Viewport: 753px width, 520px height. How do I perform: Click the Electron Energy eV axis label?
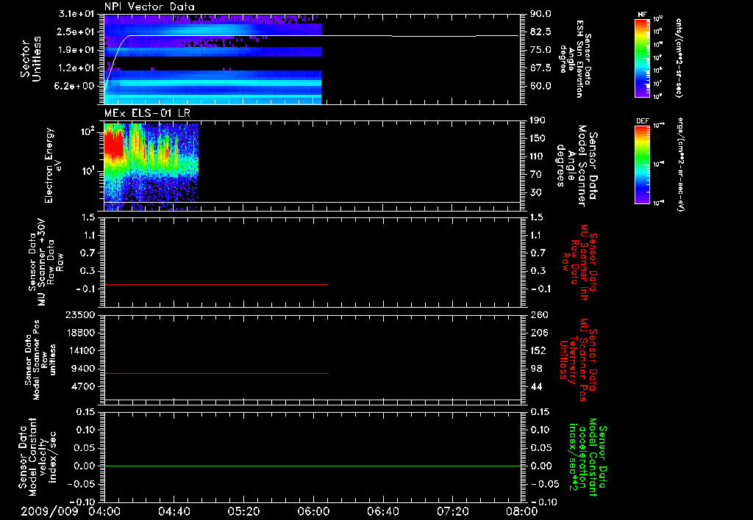[53, 165]
